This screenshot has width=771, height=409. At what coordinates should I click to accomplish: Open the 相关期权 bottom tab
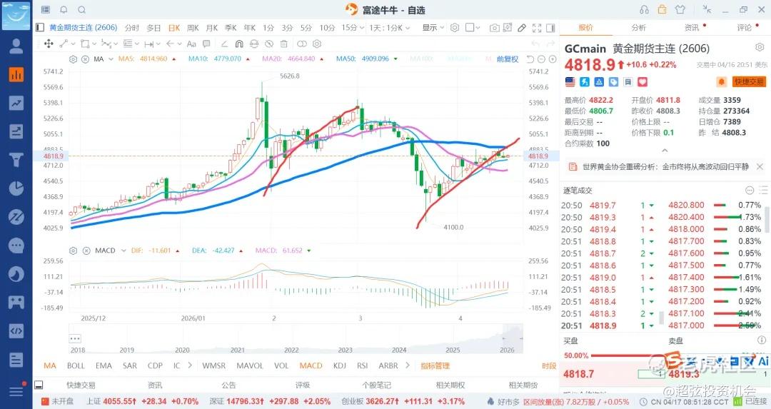pos(450,385)
